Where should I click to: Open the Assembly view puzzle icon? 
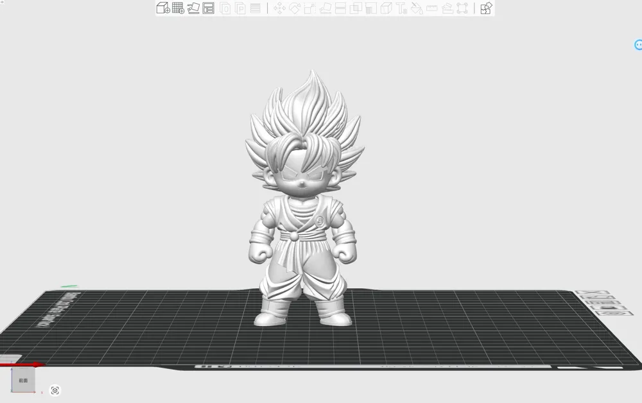[x=487, y=8]
